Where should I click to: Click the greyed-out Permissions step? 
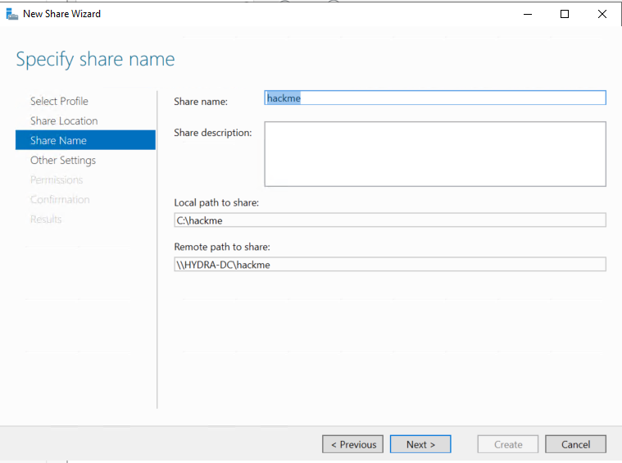[57, 179]
